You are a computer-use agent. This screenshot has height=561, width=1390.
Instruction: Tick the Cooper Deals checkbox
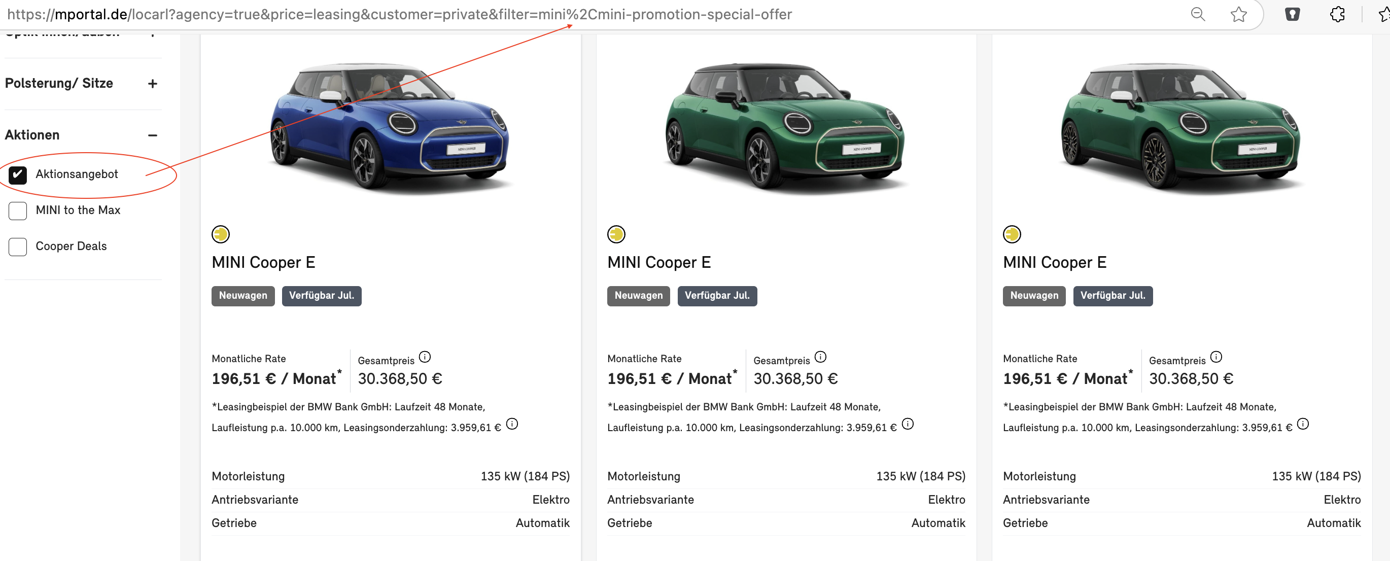18,247
